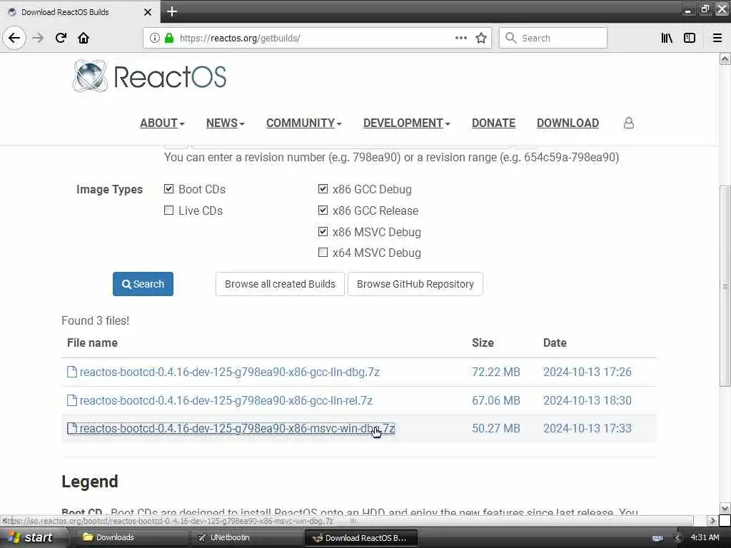Enable x64 MSVC Debug checkbox
The height and width of the screenshot is (548, 731).
[323, 253]
